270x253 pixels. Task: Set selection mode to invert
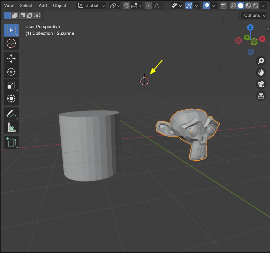point(29,16)
